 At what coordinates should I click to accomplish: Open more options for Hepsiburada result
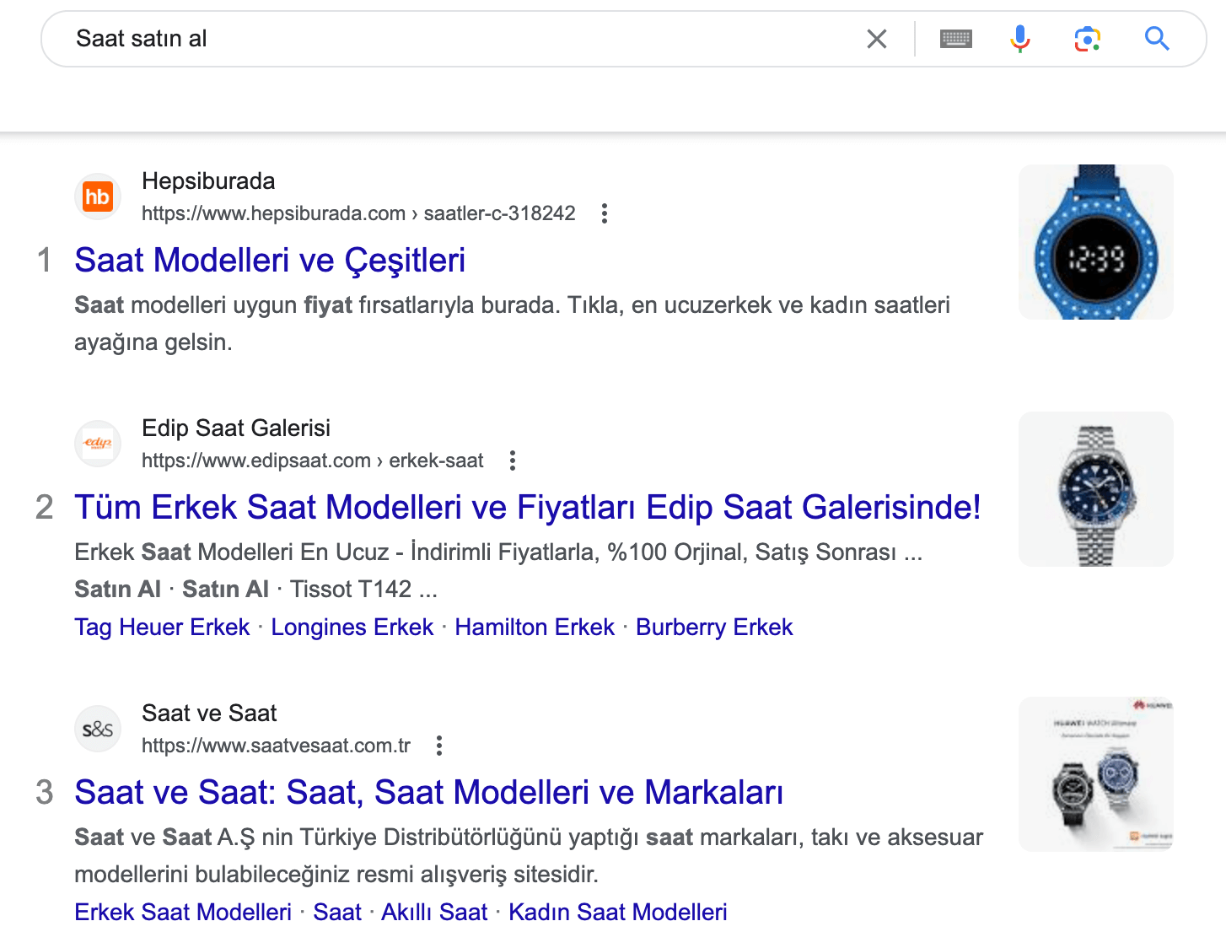tap(605, 213)
